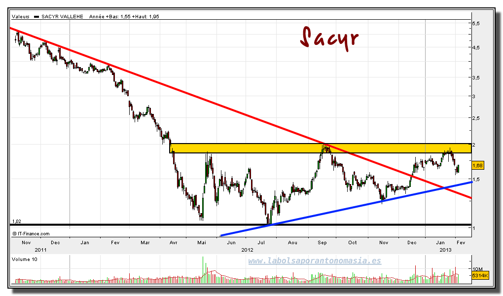Click the 1,68 current price tag
The image size is (503, 296).
click(x=477, y=165)
